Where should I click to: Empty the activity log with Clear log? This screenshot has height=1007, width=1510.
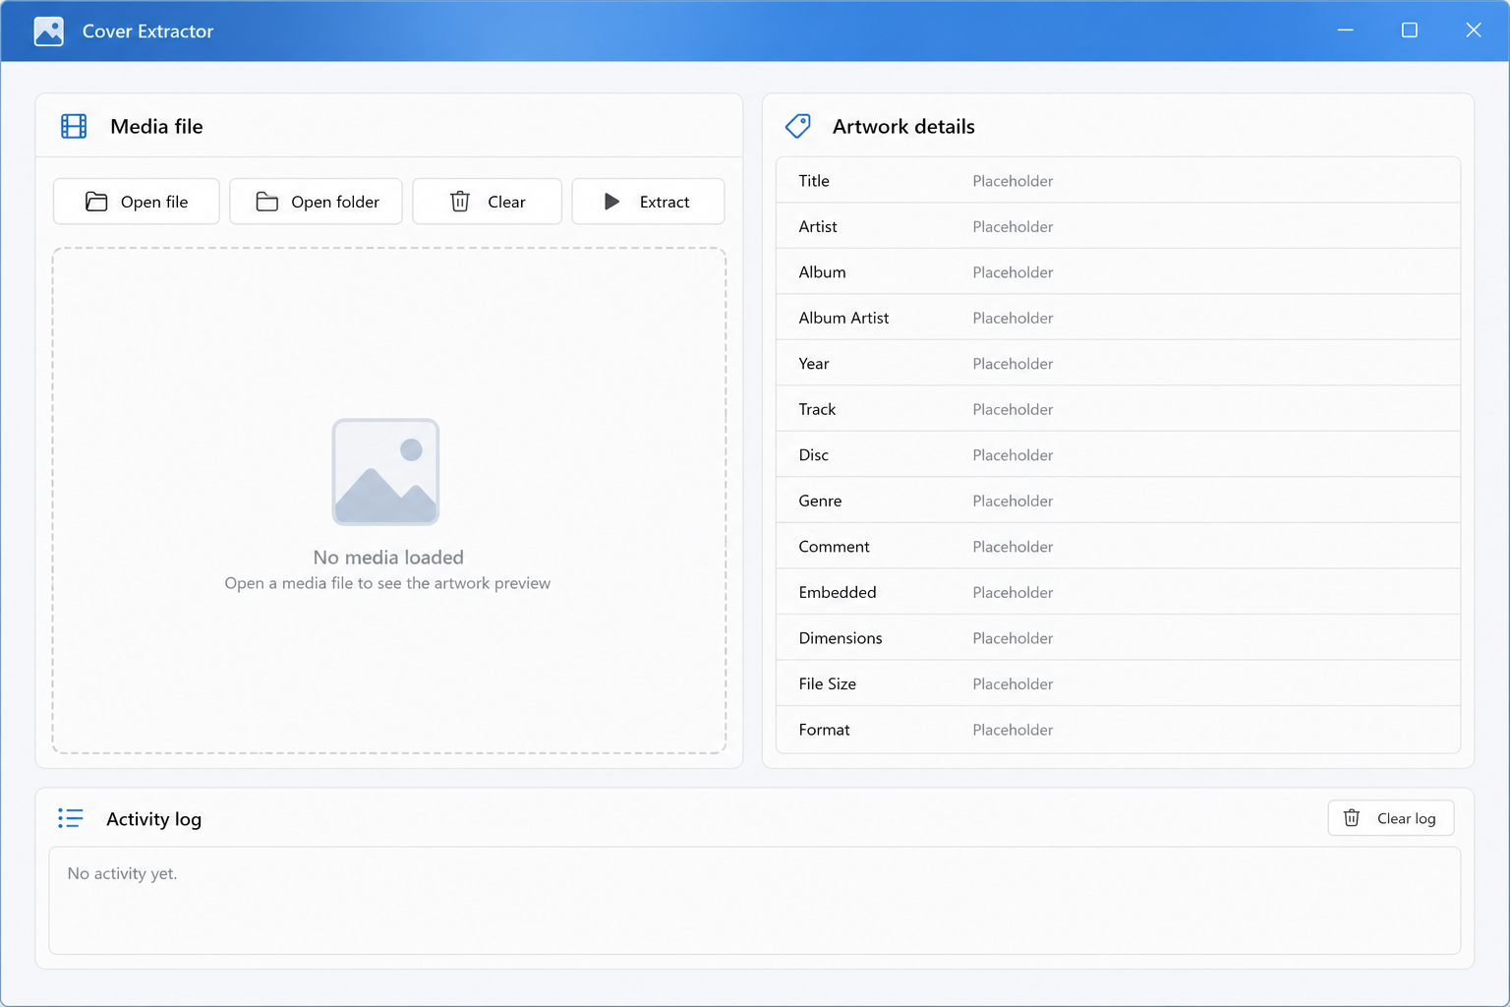(1391, 818)
